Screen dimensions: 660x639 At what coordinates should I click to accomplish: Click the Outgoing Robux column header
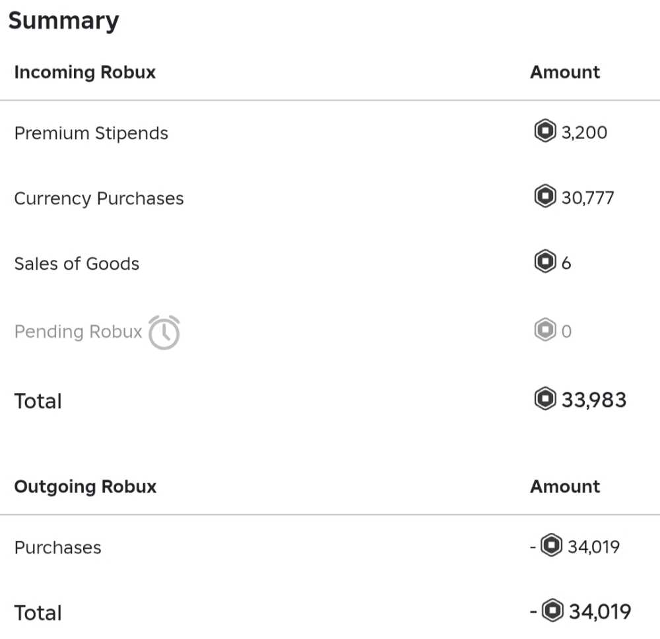[x=85, y=487]
